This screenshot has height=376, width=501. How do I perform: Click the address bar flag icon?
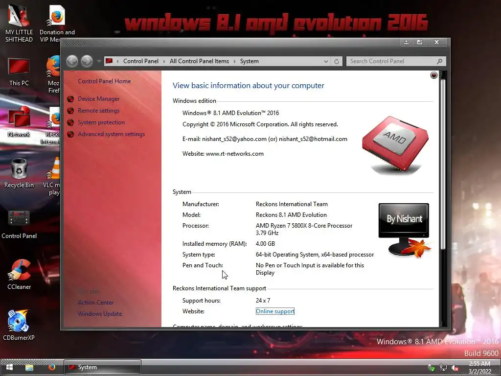(109, 61)
